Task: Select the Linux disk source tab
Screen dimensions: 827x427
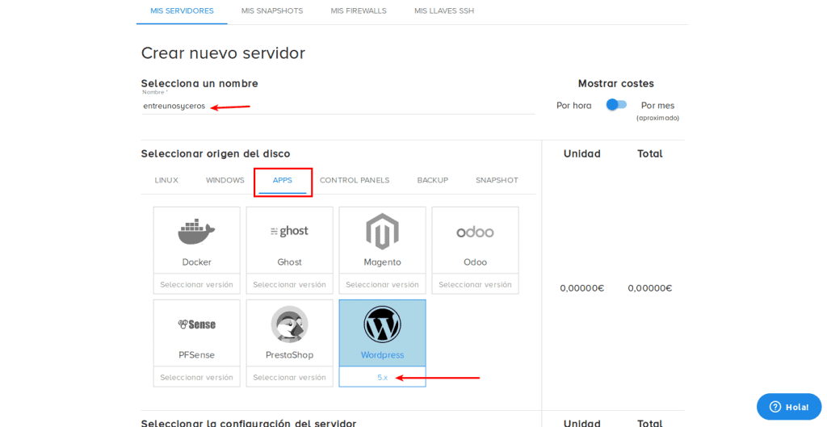Action: 166,180
